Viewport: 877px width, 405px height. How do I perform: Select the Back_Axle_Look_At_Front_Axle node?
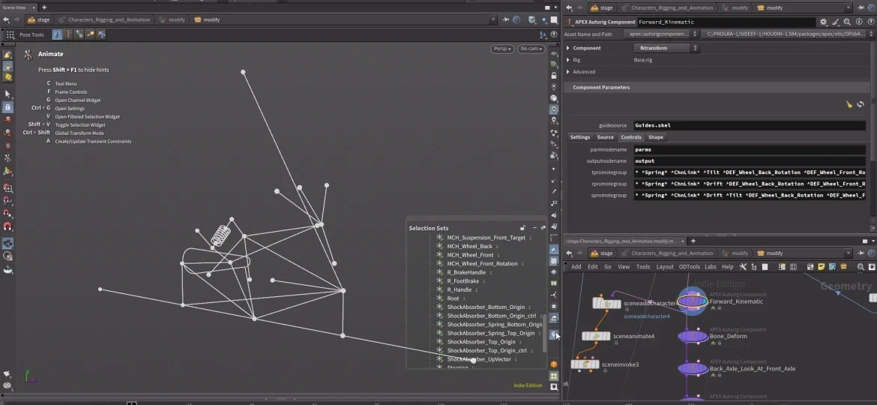pyautogui.click(x=693, y=369)
